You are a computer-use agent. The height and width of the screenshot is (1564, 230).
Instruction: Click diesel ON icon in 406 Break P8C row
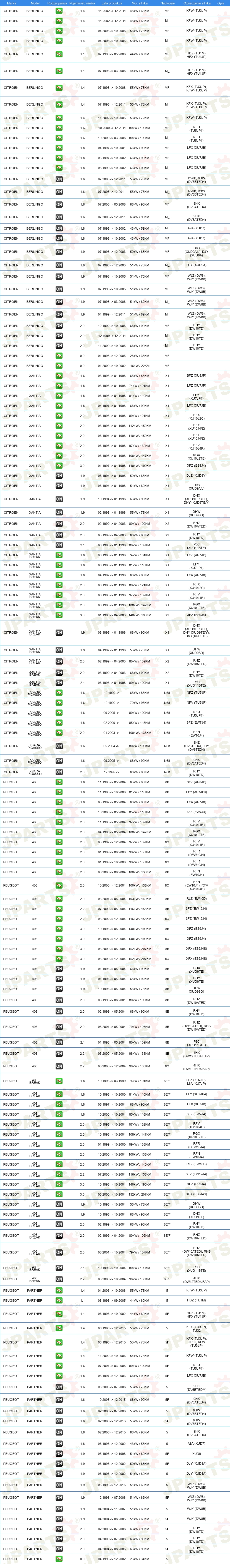click(59, 1268)
